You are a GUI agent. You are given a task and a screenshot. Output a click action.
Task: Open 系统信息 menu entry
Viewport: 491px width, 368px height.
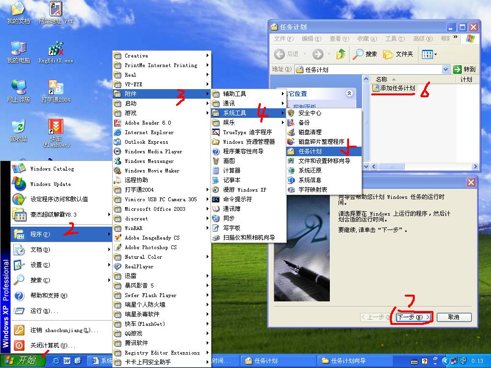coord(324,180)
